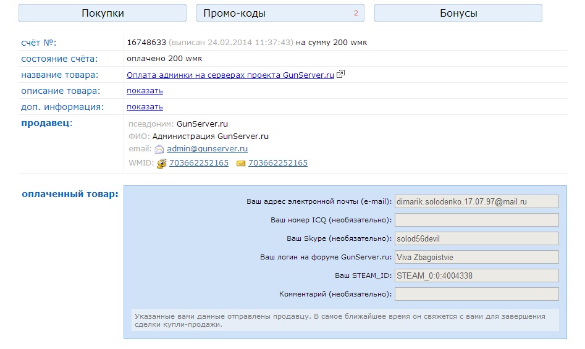The width and height of the screenshot is (585, 349).
Task: Focus the empty ICQ number field
Action: pos(476,220)
